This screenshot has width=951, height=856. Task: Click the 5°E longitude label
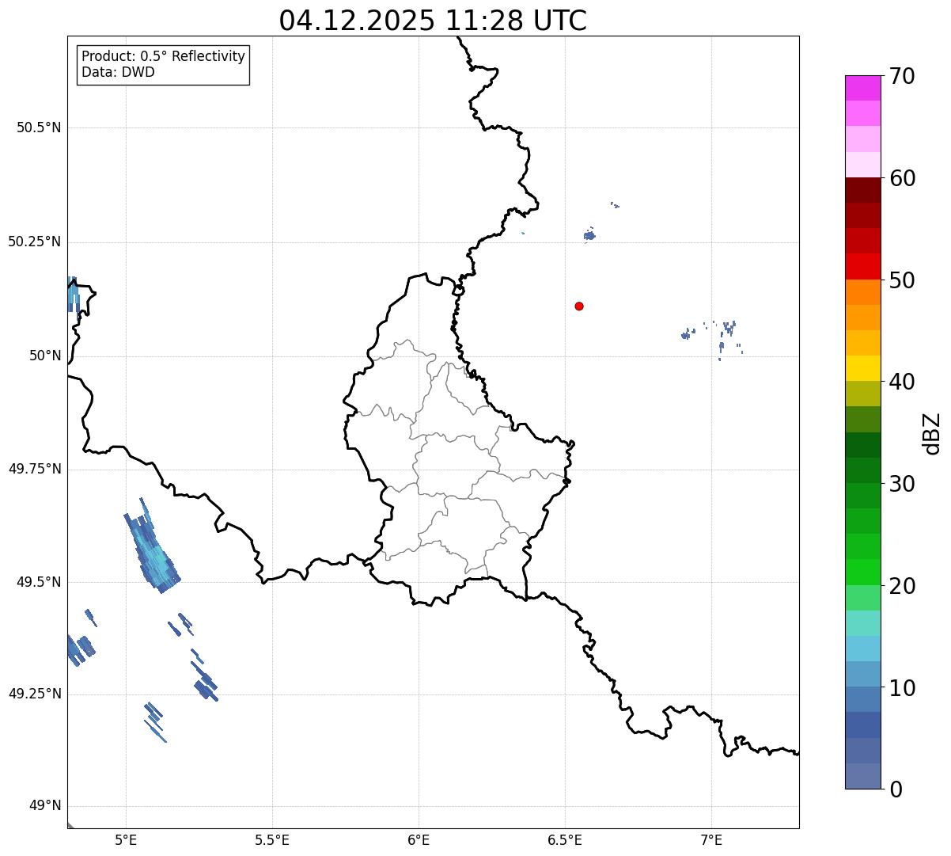click(126, 840)
